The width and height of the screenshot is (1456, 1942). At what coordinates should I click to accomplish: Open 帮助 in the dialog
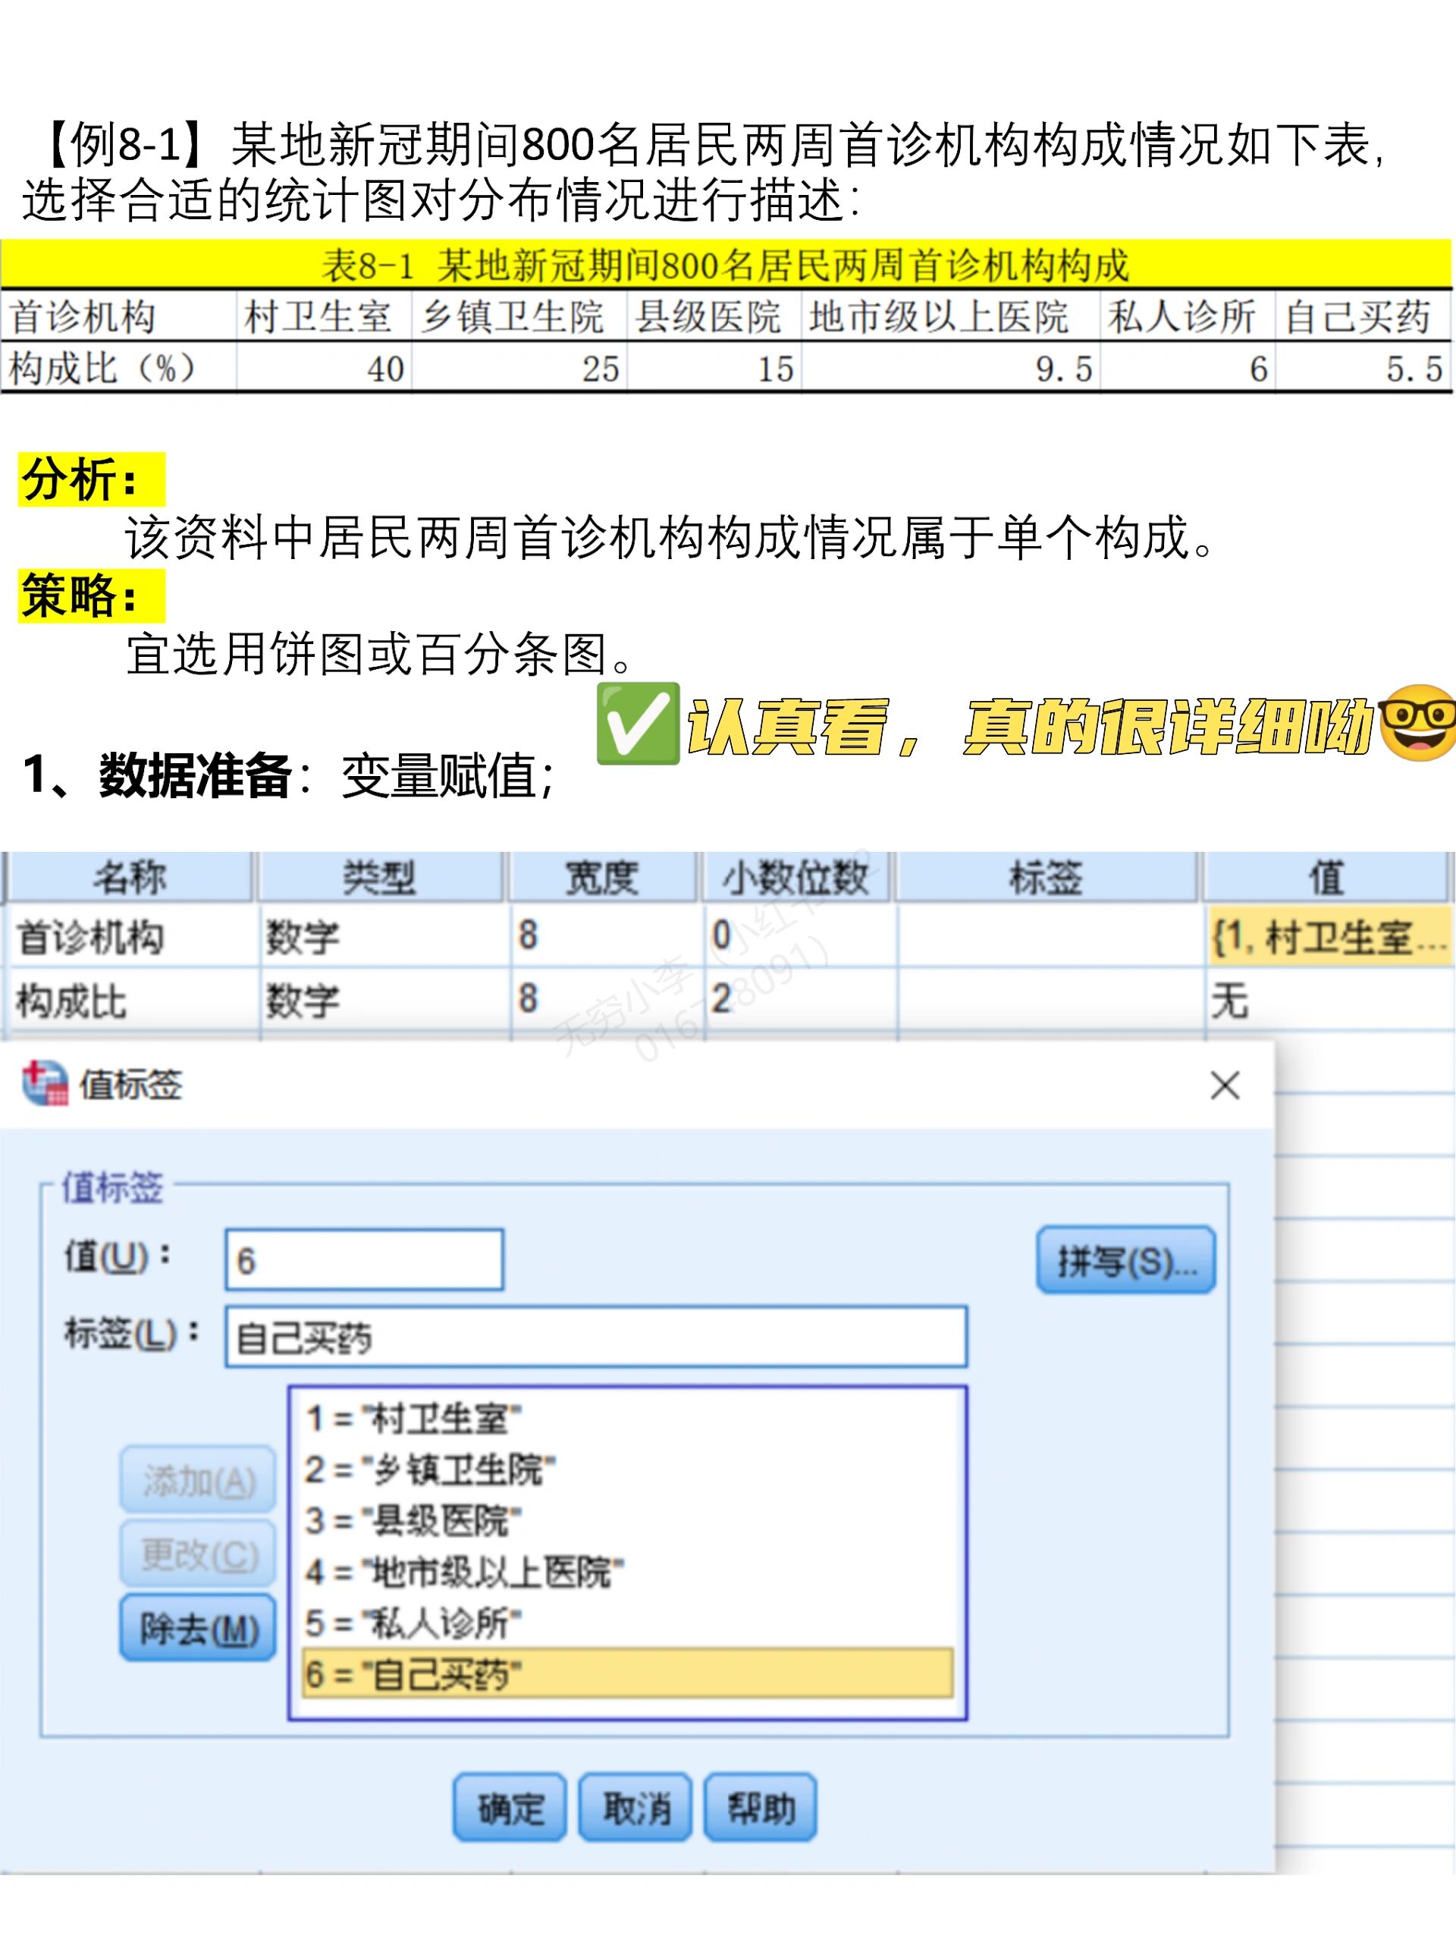point(761,1808)
